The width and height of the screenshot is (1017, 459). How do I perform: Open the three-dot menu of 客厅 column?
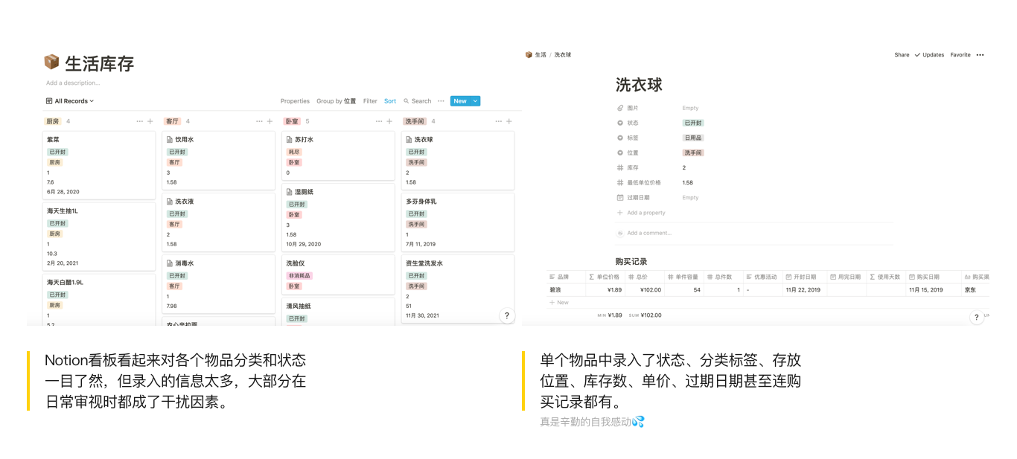(x=259, y=121)
